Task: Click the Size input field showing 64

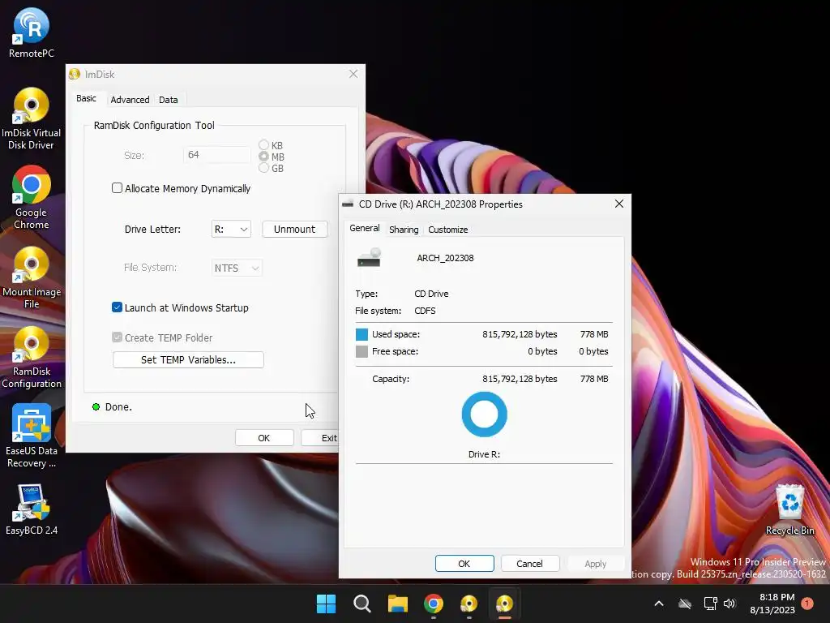Action: (217, 155)
